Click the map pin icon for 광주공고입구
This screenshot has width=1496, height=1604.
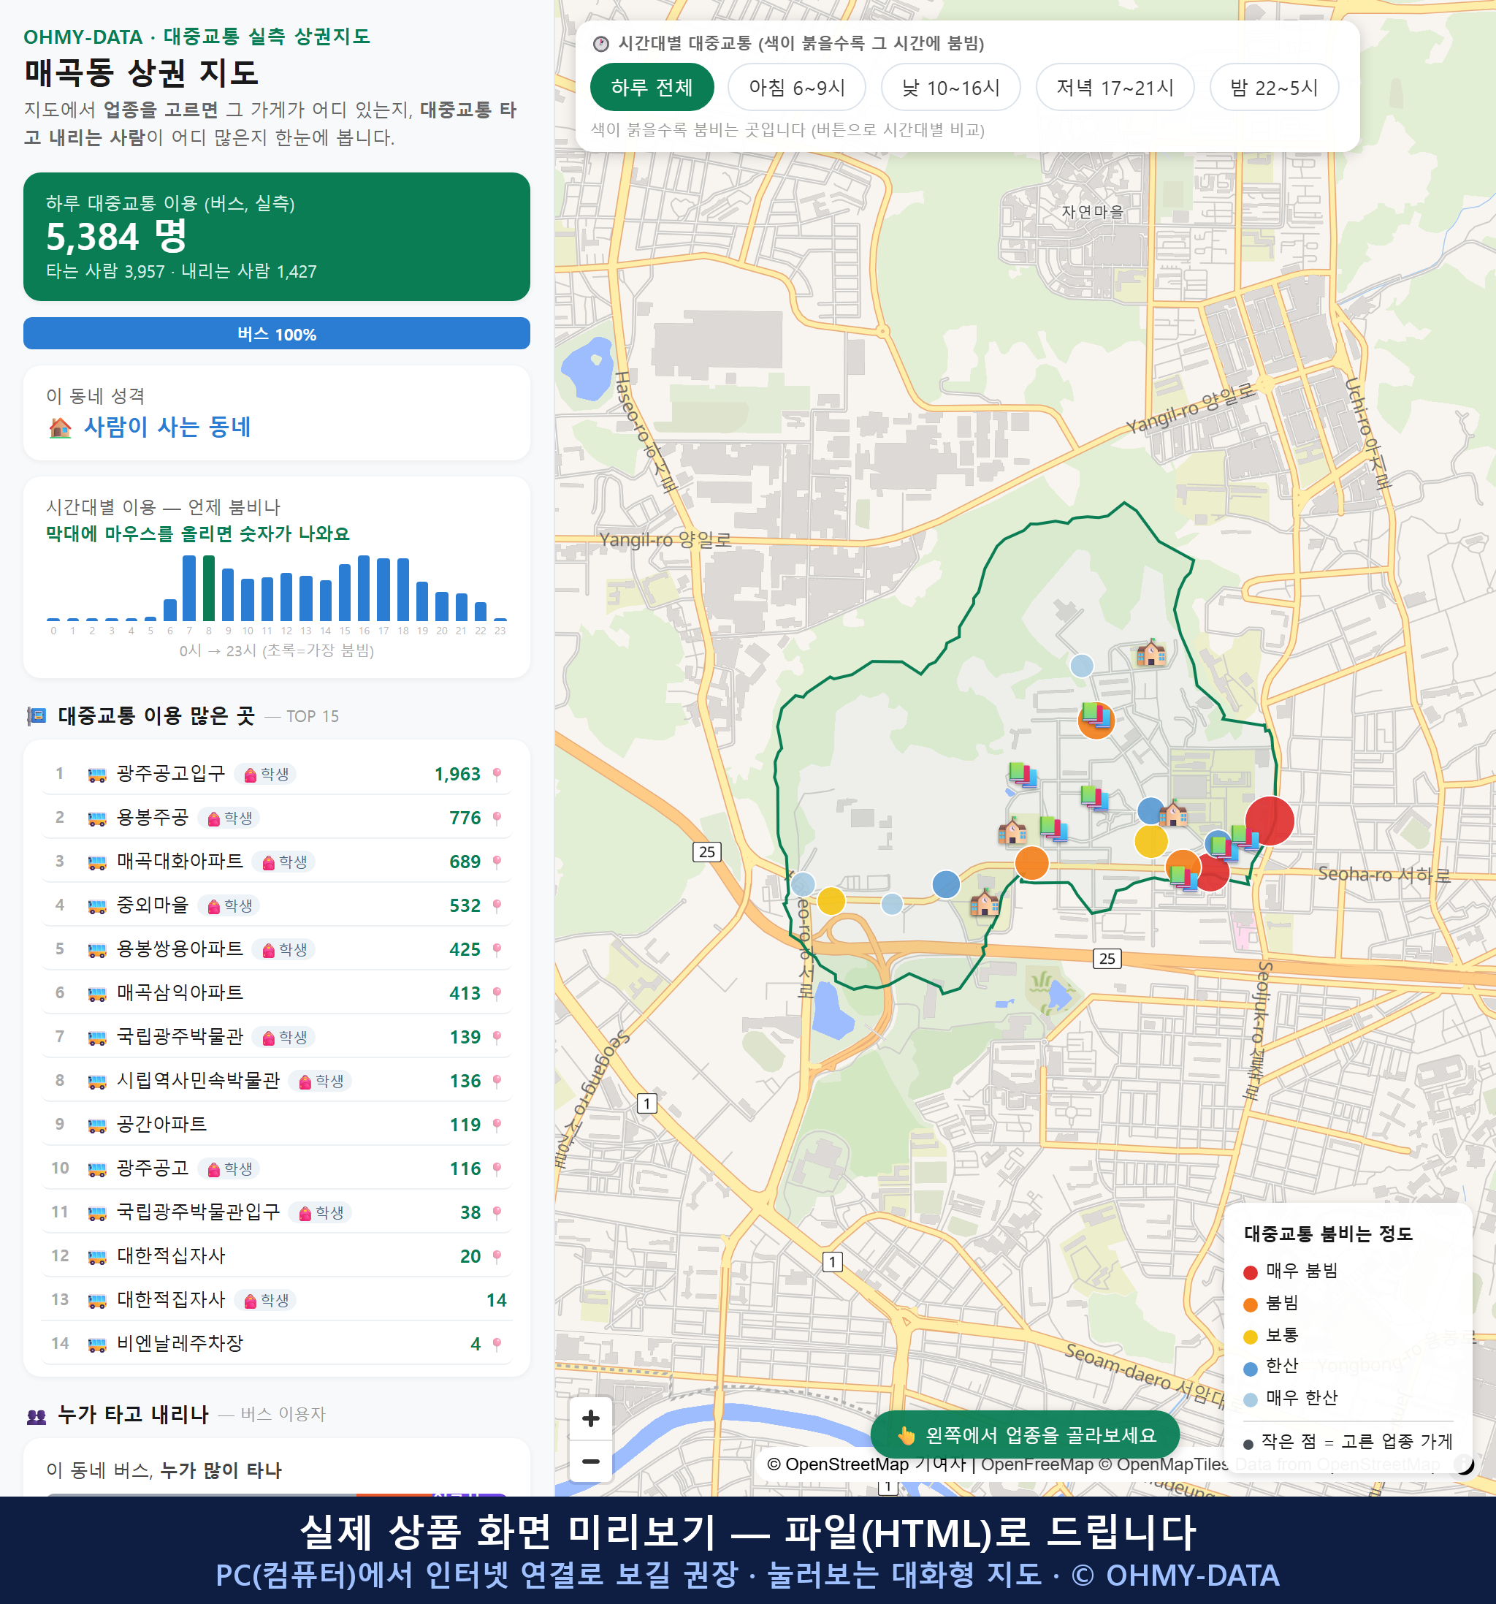[497, 775]
